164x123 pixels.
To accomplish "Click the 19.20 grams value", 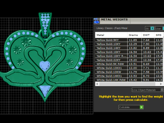I will pyautogui.click(x=133, y=60).
